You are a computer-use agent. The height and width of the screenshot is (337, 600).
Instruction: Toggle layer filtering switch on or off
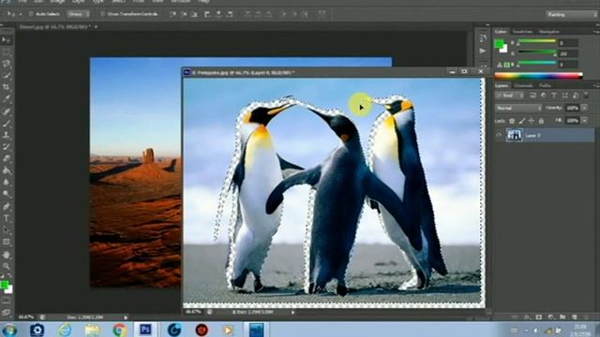point(586,95)
